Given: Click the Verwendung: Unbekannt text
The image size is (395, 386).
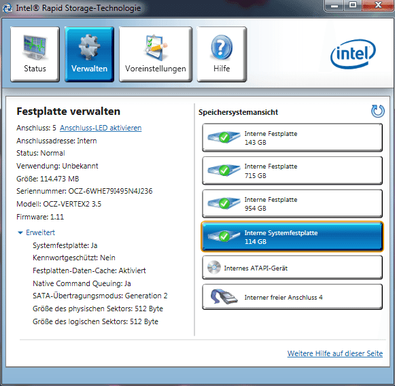Looking at the screenshot, I should click(57, 166).
